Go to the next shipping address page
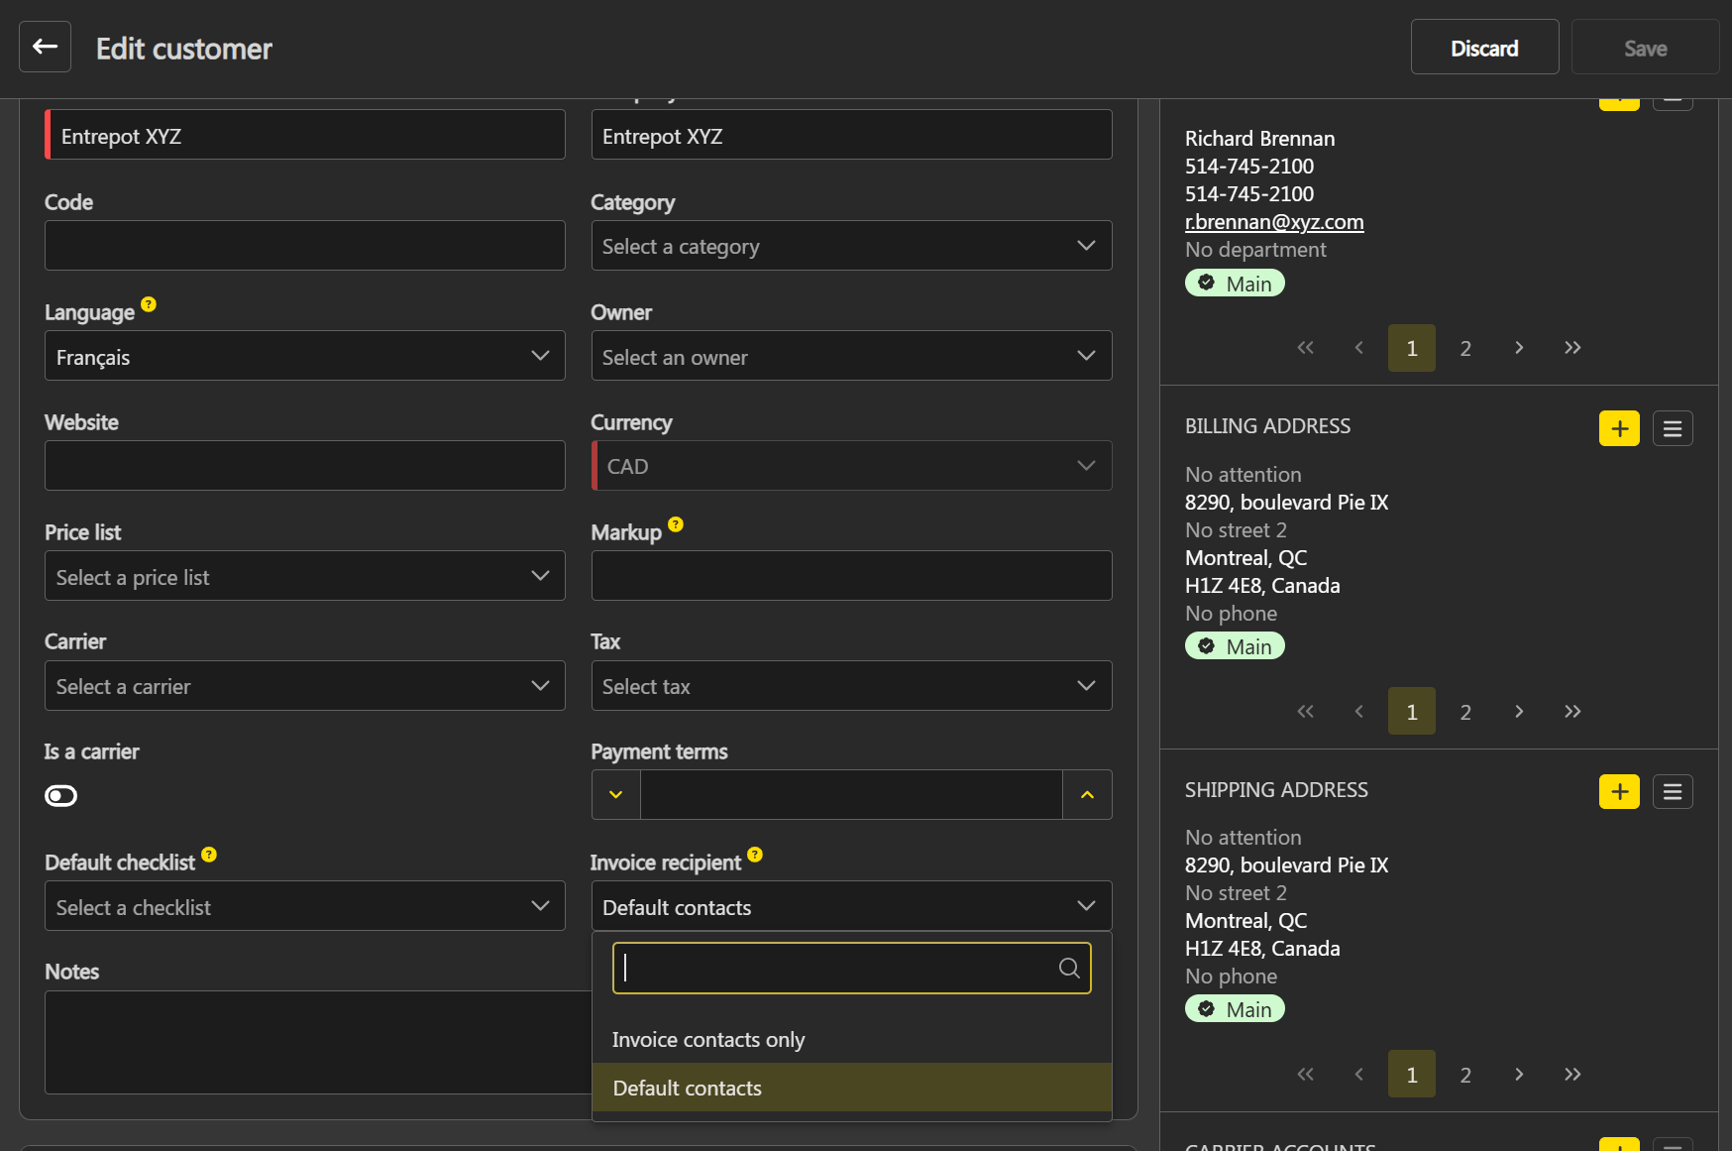This screenshot has height=1151, width=1732. click(1519, 1075)
